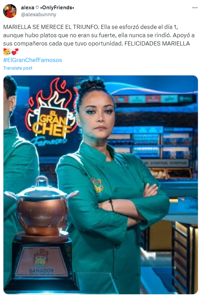Image resolution: width=201 pixels, height=298 pixels.
Task: Click the FELICIDADES MARIELLA text
Action: click(x=157, y=43)
